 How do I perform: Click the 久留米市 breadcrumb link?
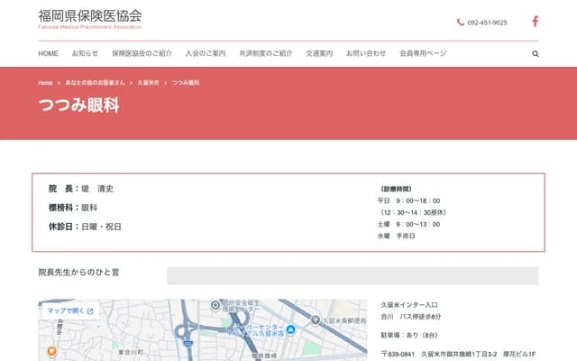(x=149, y=83)
